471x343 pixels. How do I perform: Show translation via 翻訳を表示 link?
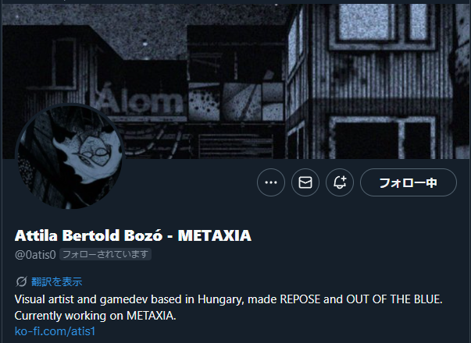click(57, 282)
